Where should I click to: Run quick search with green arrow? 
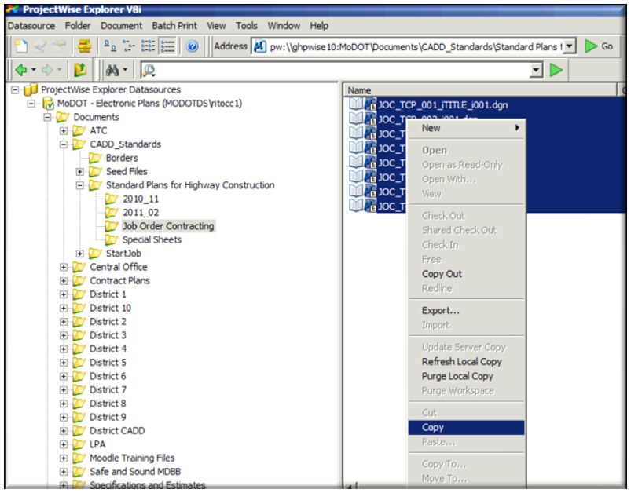tap(556, 70)
